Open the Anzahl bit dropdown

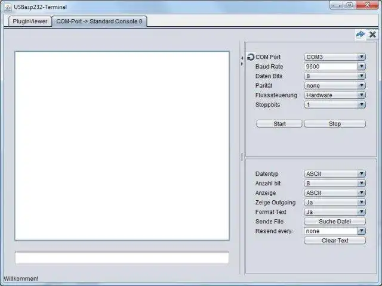335,183
